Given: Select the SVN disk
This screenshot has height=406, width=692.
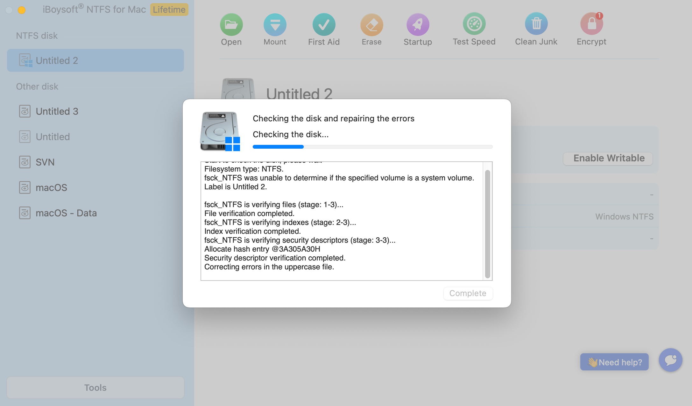Looking at the screenshot, I should 95,162.
